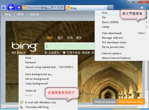Select Save background as... in context menu
The width and height of the screenshot is (149, 110).
39,74
